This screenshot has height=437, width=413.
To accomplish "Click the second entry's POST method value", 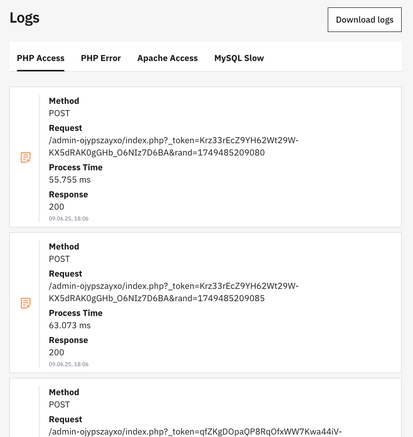I will (x=60, y=259).
